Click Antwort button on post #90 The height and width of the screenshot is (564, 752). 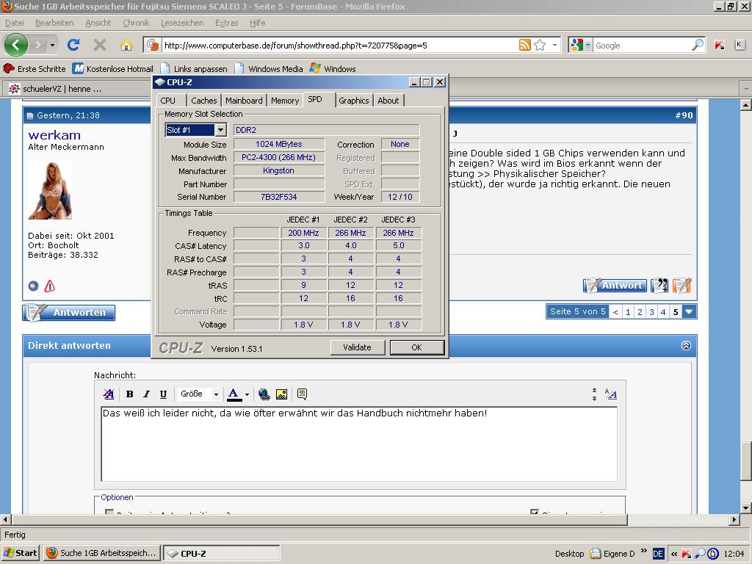615,286
